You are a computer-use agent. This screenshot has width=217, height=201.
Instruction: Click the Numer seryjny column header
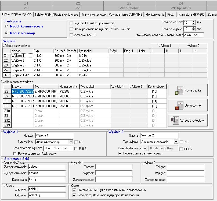[x=69, y=87]
